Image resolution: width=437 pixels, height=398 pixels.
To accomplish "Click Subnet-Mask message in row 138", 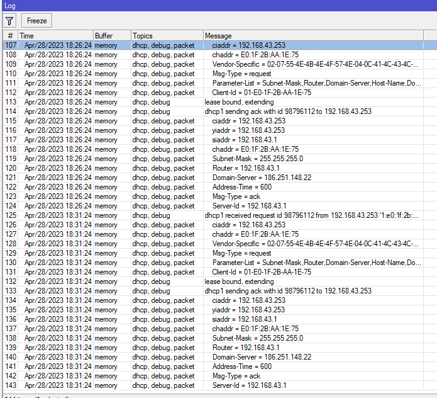I will point(258,338).
